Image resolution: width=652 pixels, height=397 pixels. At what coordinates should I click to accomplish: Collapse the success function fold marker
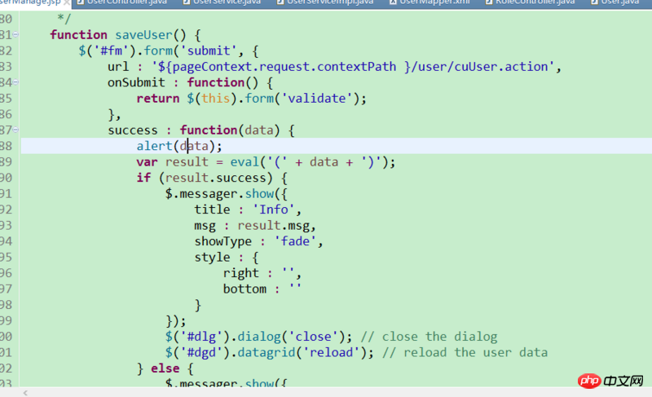tap(15, 130)
